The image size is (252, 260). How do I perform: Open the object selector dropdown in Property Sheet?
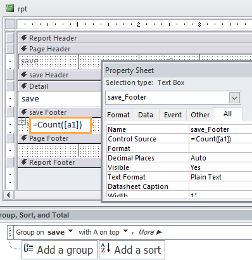pos(234,98)
